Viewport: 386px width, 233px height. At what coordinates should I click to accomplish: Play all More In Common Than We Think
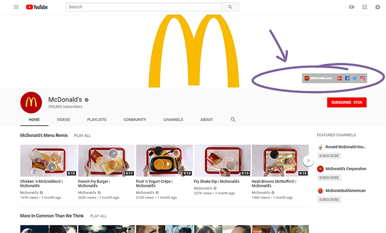98,216
